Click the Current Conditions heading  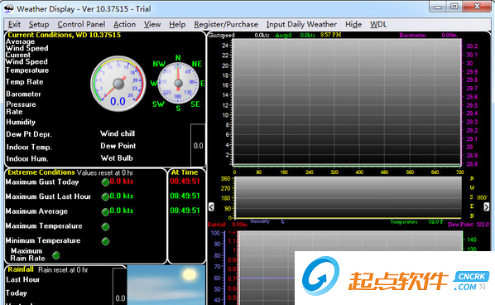point(64,35)
